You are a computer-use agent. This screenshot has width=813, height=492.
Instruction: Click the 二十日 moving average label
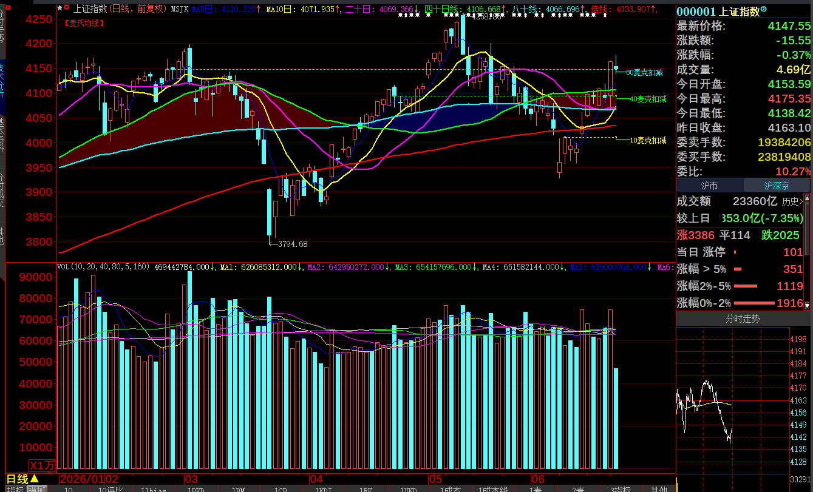383,9
